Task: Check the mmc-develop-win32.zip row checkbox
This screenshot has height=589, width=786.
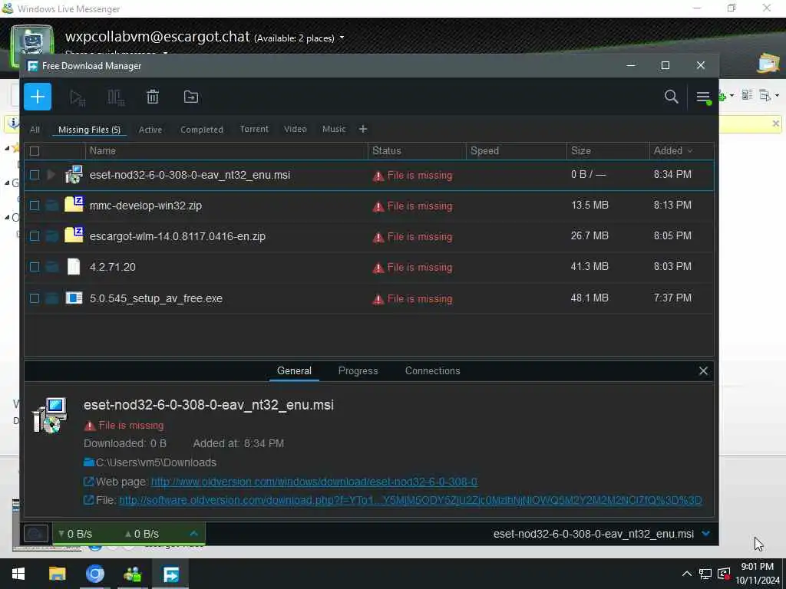Action: tap(34, 206)
